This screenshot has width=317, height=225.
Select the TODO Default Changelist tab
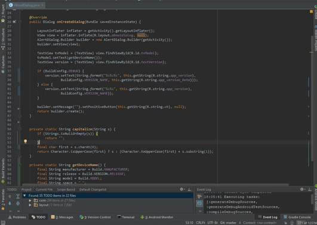tap(93, 189)
